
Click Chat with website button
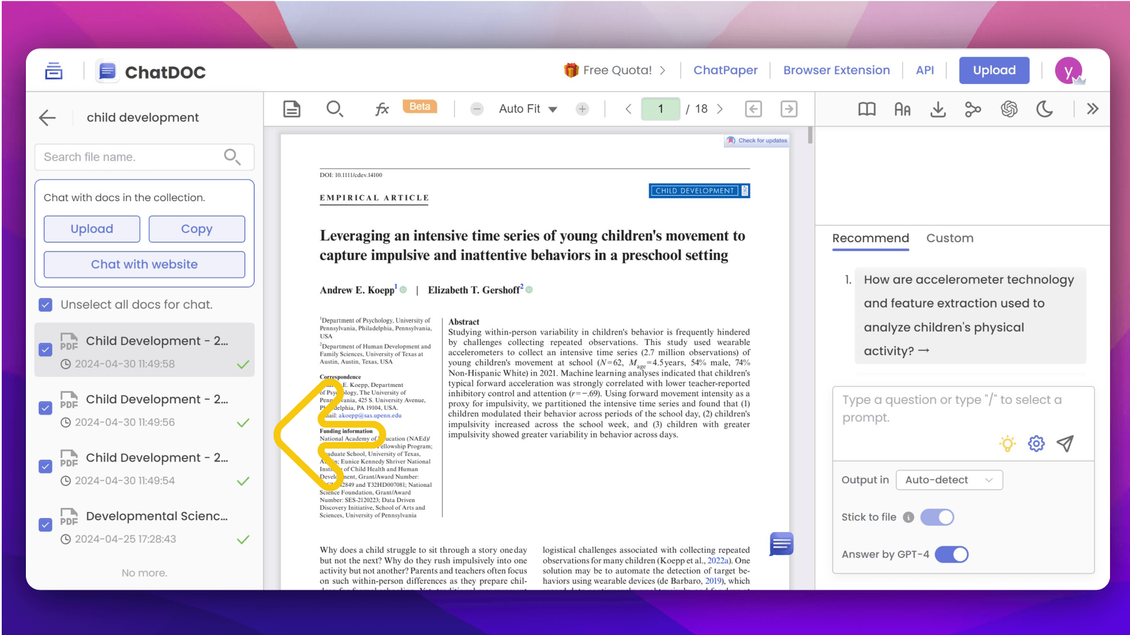144,265
